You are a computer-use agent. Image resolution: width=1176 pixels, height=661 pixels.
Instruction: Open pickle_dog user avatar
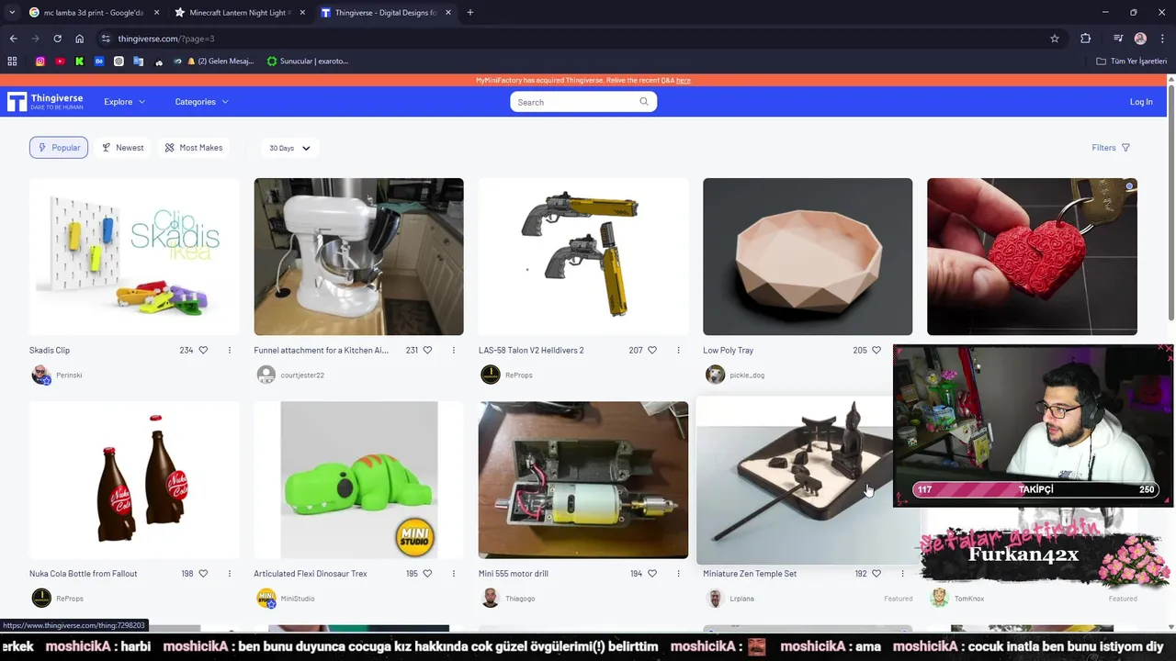[715, 375]
